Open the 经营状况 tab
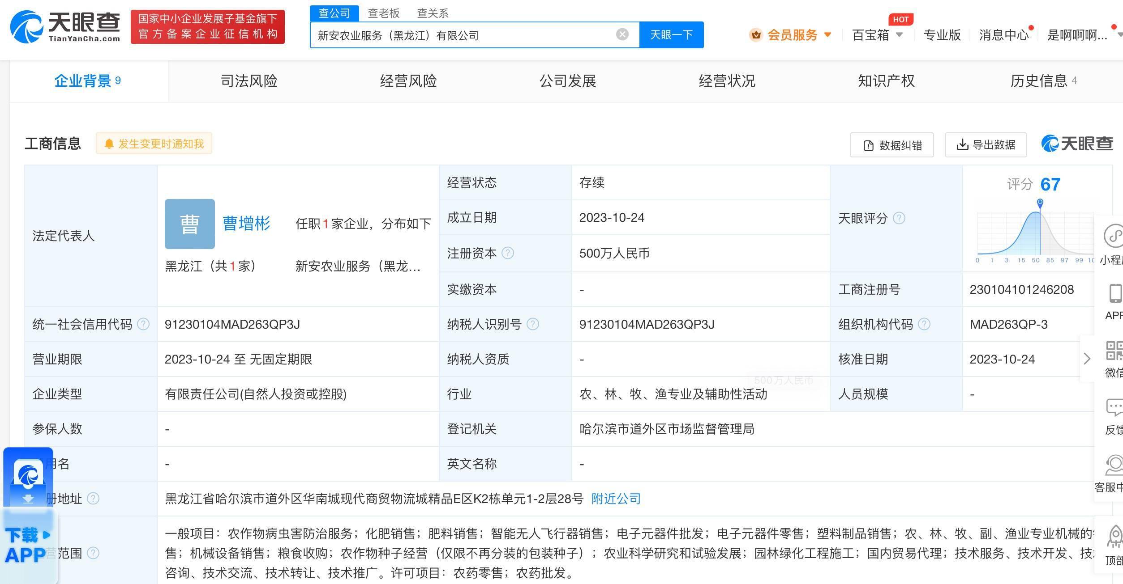The width and height of the screenshot is (1123, 584). pos(727,81)
